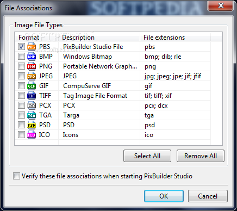
Task: Click the dark blue TIF file icon
Action: click(32, 96)
